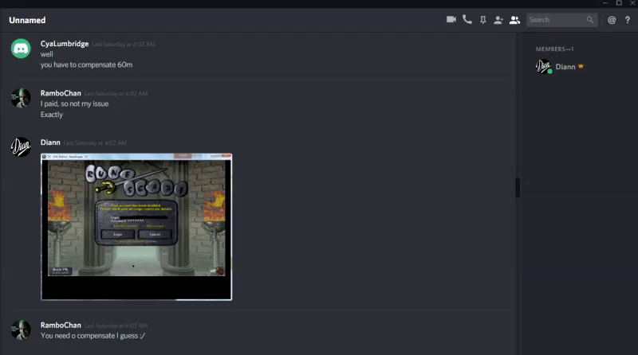Start a video call
Image resolution: width=638 pixels, height=355 pixels.
point(451,19)
